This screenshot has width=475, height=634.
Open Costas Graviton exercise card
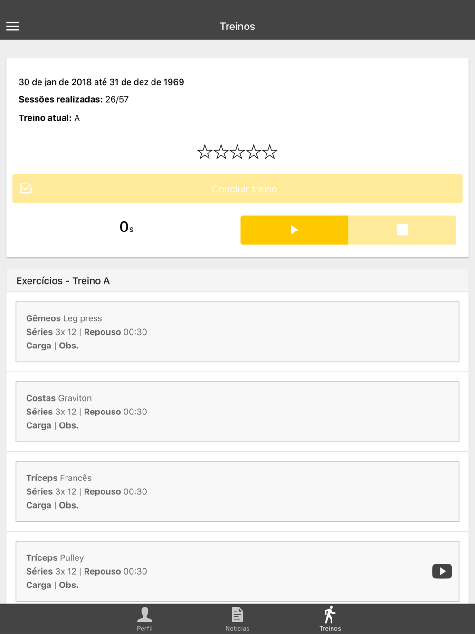click(237, 412)
